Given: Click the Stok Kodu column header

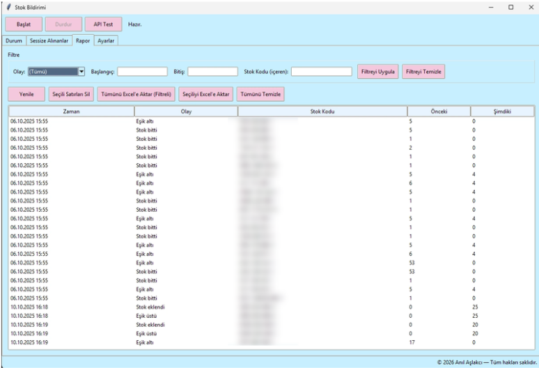Looking at the screenshot, I should coord(322,112).
